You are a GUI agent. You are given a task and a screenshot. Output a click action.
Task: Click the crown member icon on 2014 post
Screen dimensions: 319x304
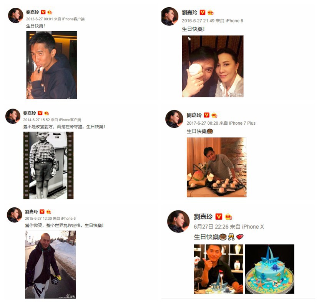(47, 113)
